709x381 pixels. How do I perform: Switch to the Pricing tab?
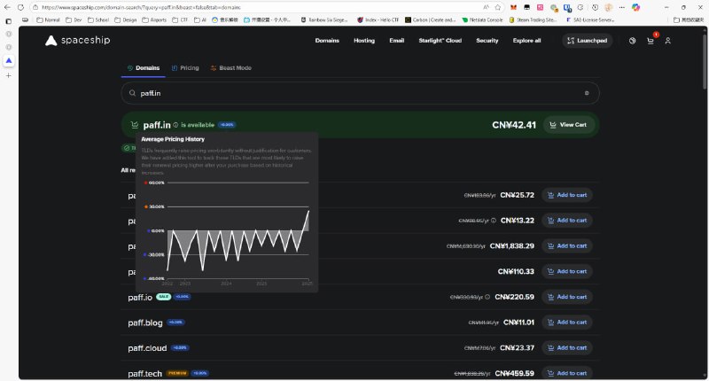pos(185,68)
